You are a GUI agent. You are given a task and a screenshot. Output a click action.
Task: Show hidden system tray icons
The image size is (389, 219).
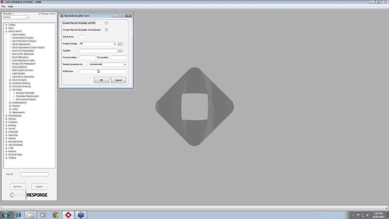tap(353, 215)
